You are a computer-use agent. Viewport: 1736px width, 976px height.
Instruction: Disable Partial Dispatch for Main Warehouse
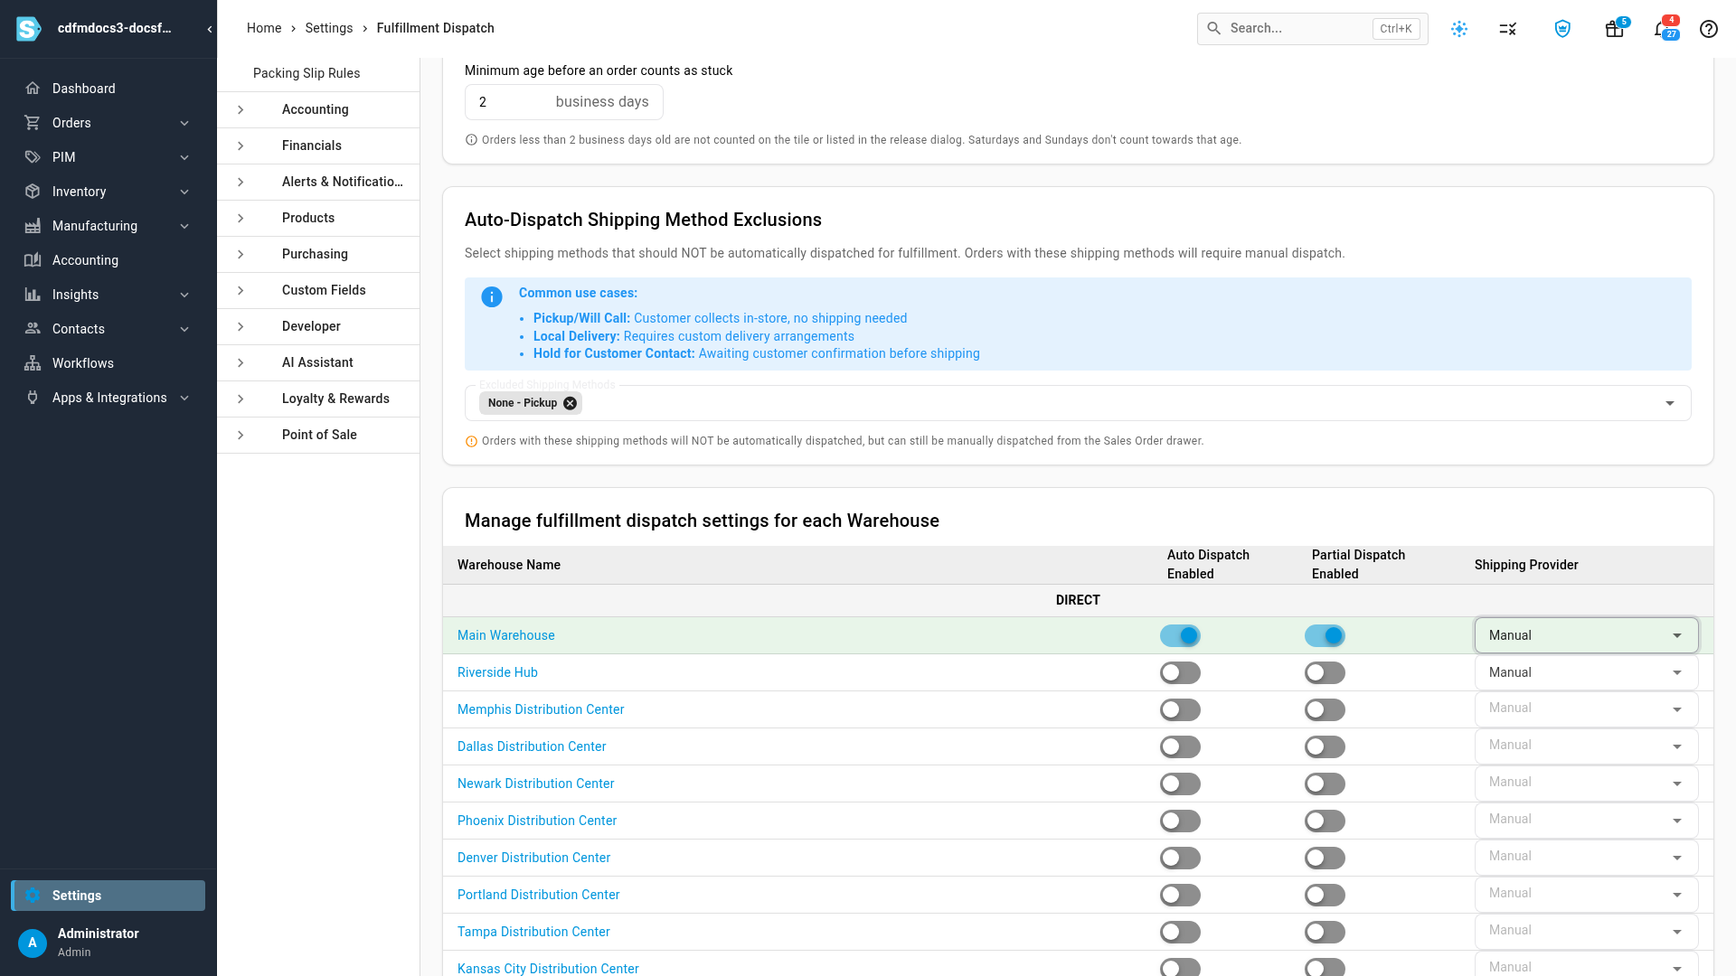1325,635
